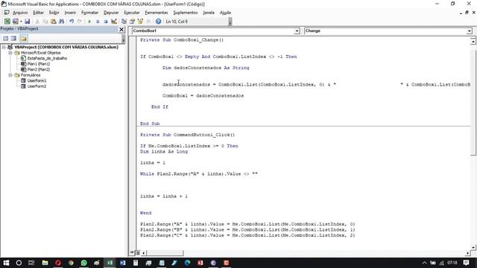Collapse the Microsoft Excel Objetos folder
Viewport: 477px width, 268px height.
click(10, 53)
